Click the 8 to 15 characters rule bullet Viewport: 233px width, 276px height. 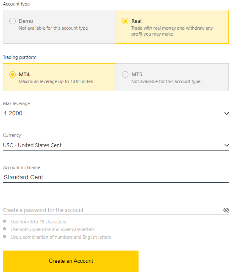5,221
